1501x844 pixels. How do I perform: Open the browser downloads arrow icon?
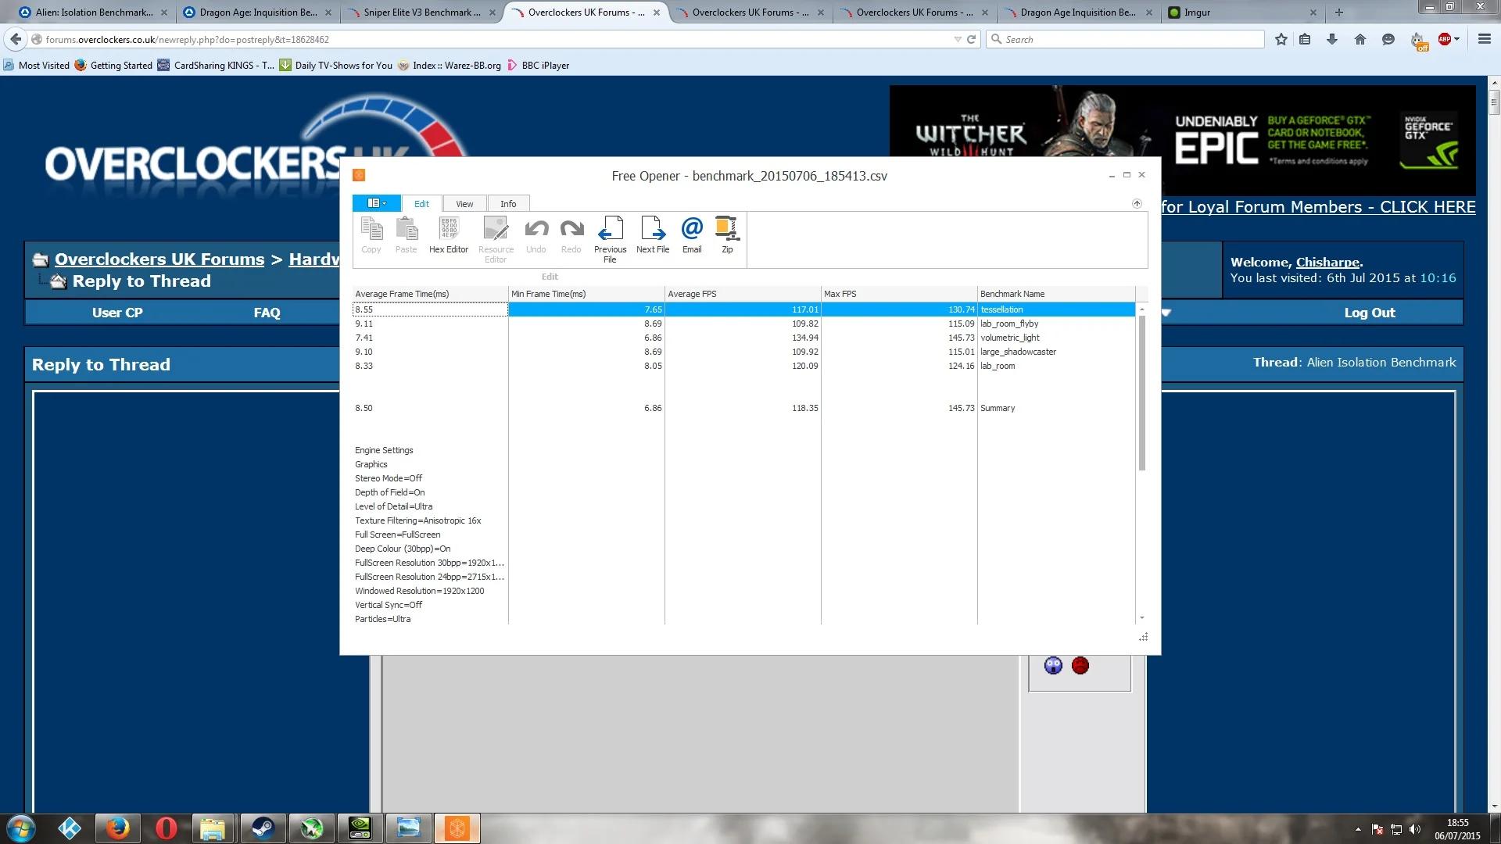(1332, 39)
